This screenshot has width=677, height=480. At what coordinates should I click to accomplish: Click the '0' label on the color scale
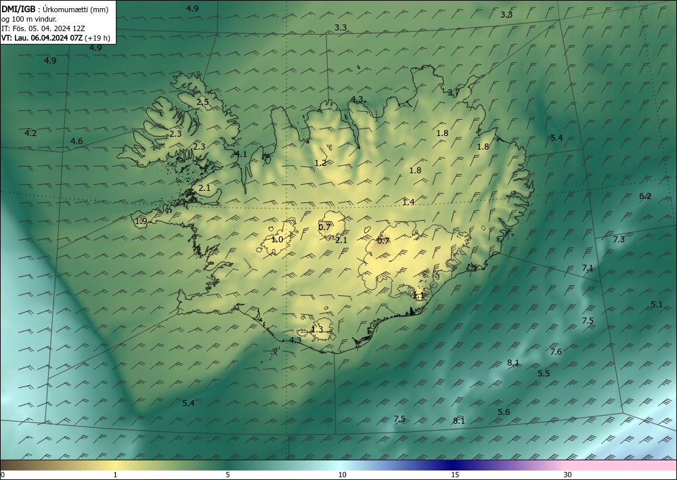pyautogui.click(x=3, y=475)
